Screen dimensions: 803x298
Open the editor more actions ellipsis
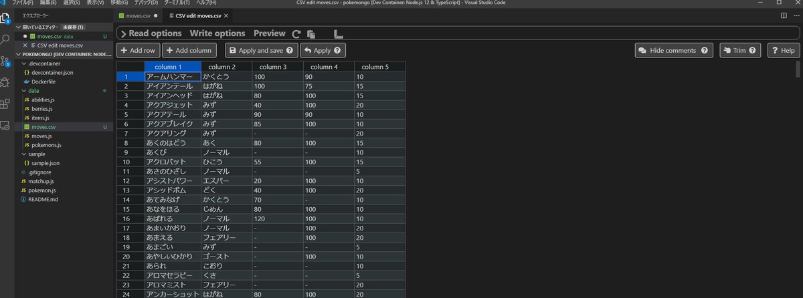tap(796, 15)
